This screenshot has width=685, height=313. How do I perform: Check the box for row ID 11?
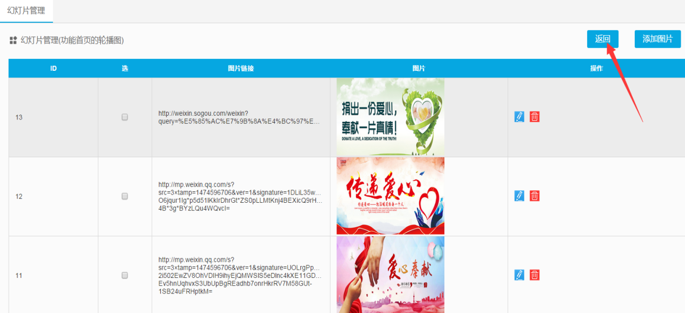click(125, 276)
